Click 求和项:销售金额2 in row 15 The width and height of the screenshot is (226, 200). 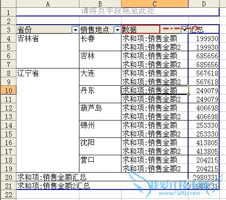coord(155,134)
